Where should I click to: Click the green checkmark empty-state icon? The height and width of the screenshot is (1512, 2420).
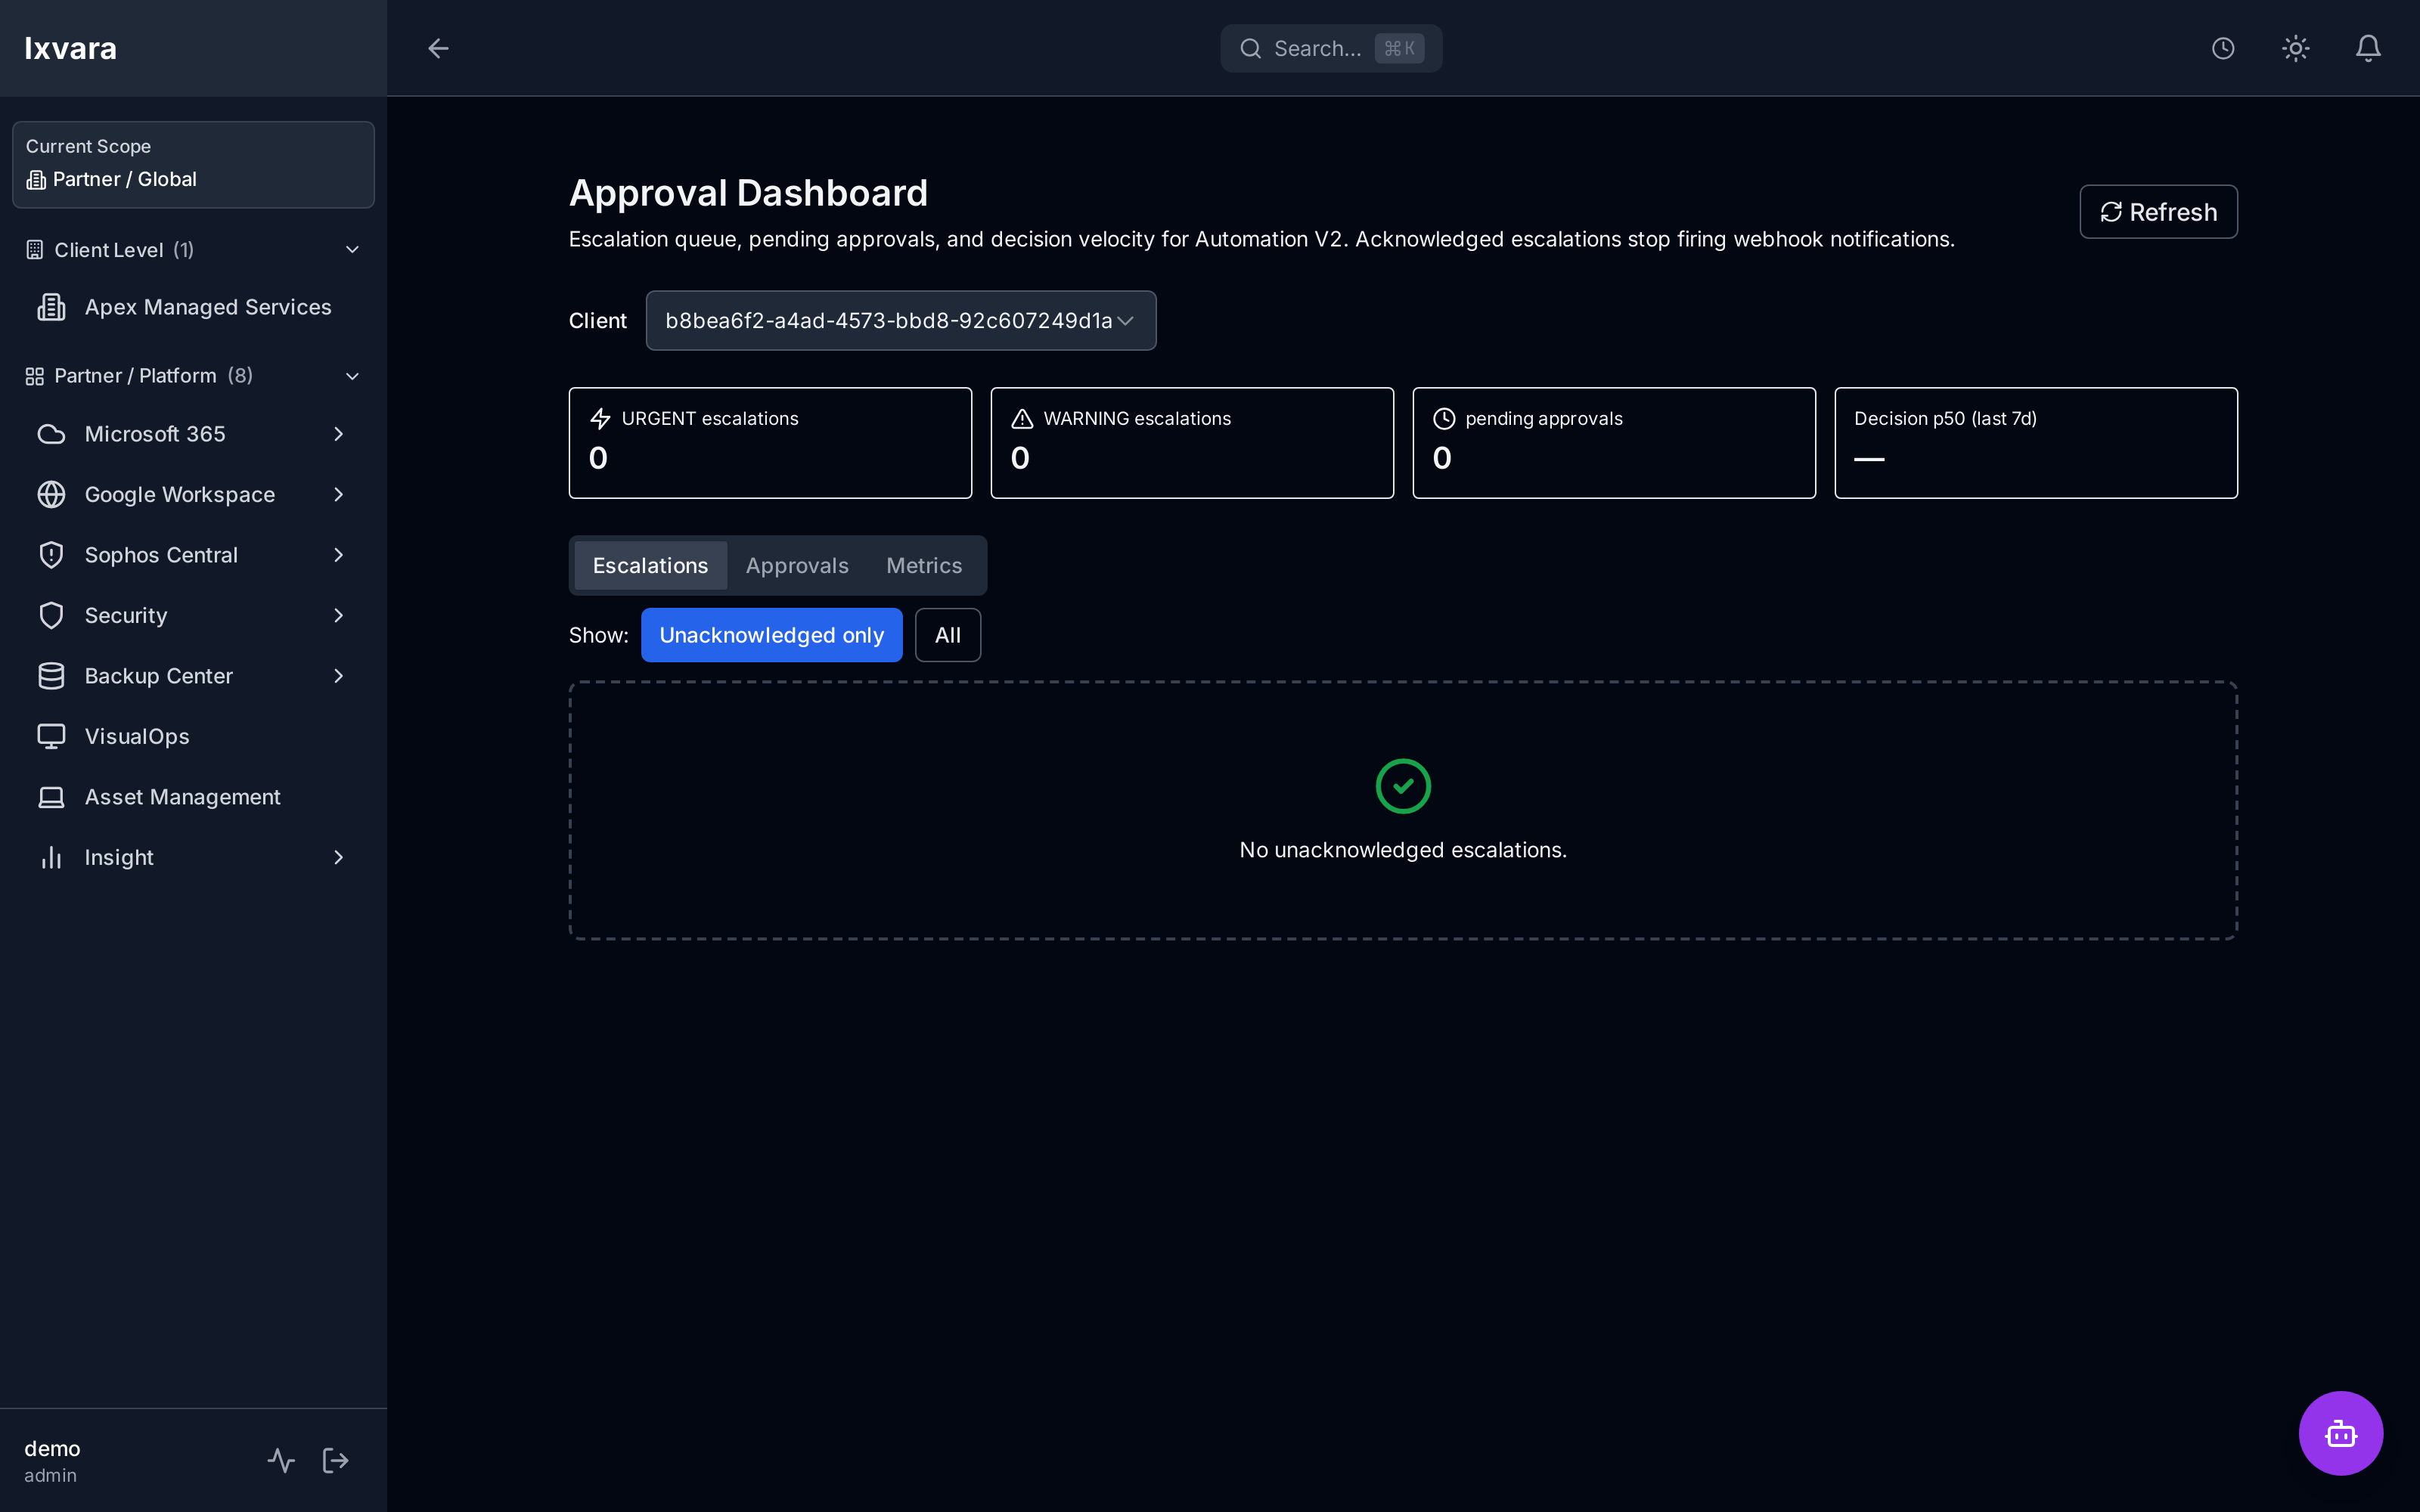pyautogui.click(x=1403, y=786)
